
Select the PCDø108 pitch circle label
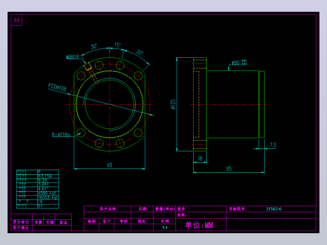point(57,87)
